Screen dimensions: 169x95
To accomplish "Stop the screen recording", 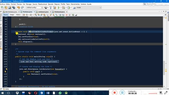I will (x=115, y=93).
